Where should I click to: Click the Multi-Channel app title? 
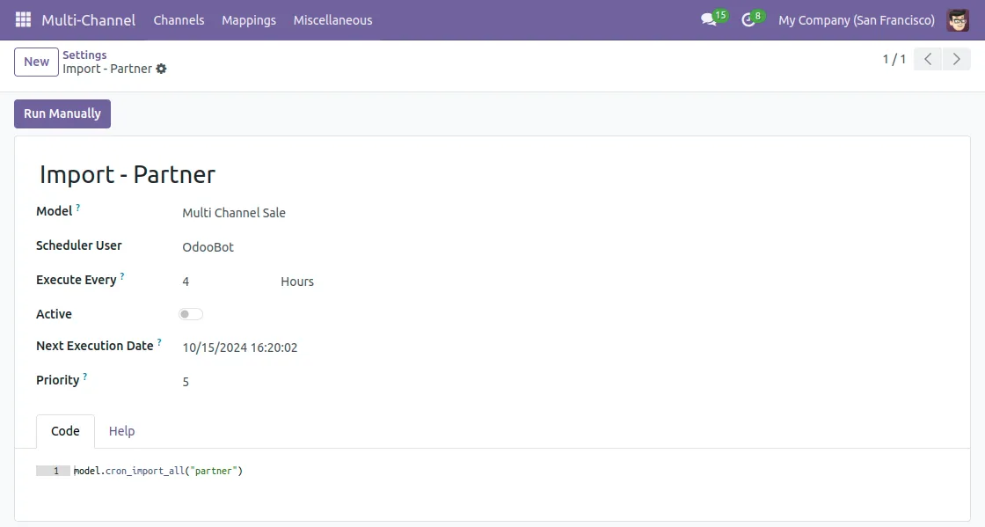[x=89, y=20]
